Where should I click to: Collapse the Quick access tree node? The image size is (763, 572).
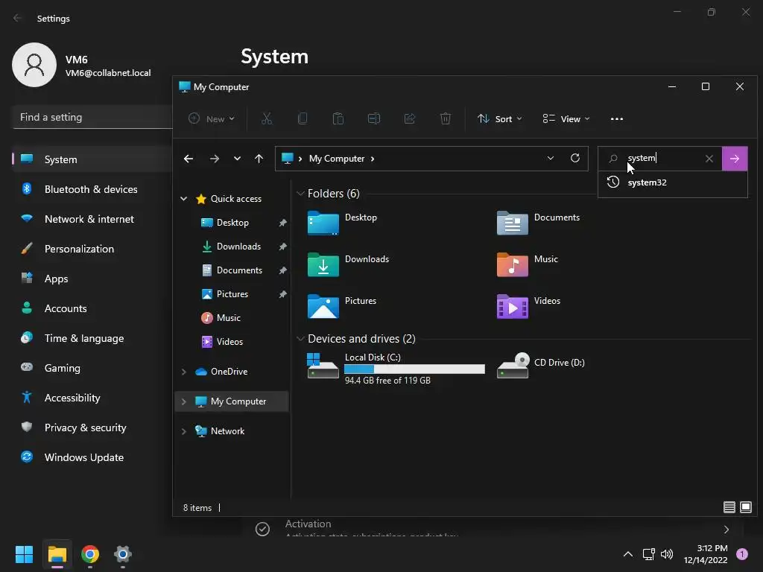coord(184,198)
